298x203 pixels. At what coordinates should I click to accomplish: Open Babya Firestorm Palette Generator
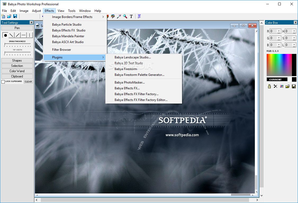pyautogui.click(x=144, y=75)
